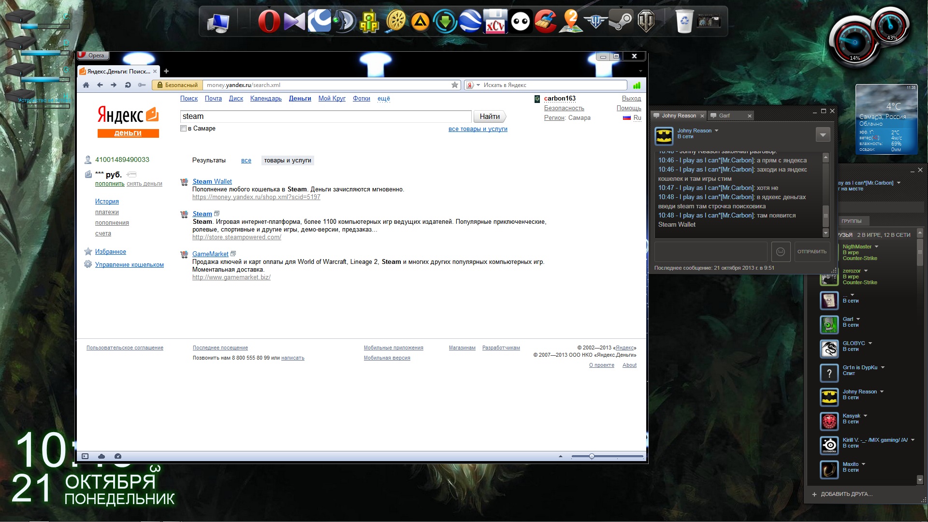Click the Steam chat message input box
Image resolution: width=928 pixels, height=522 pixels.
[x=710, y=251]
